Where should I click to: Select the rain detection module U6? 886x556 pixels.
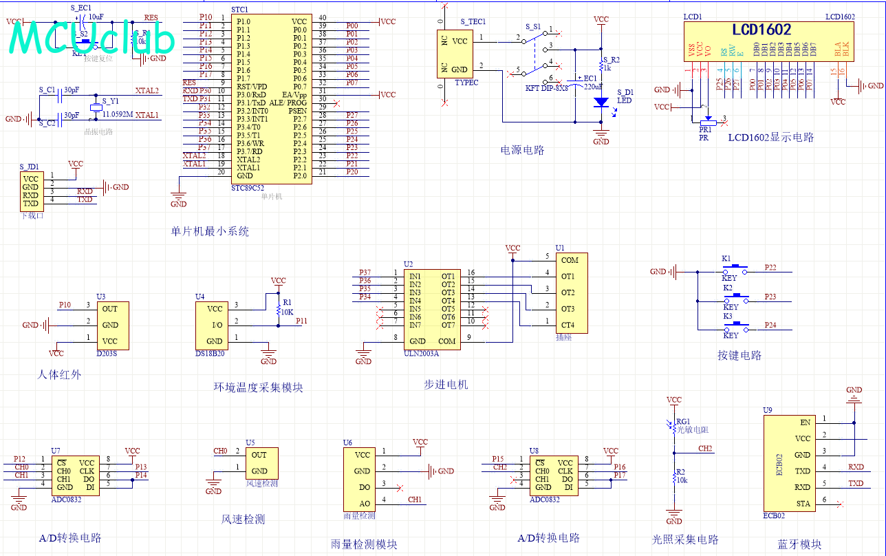click(x=361, y=479)
